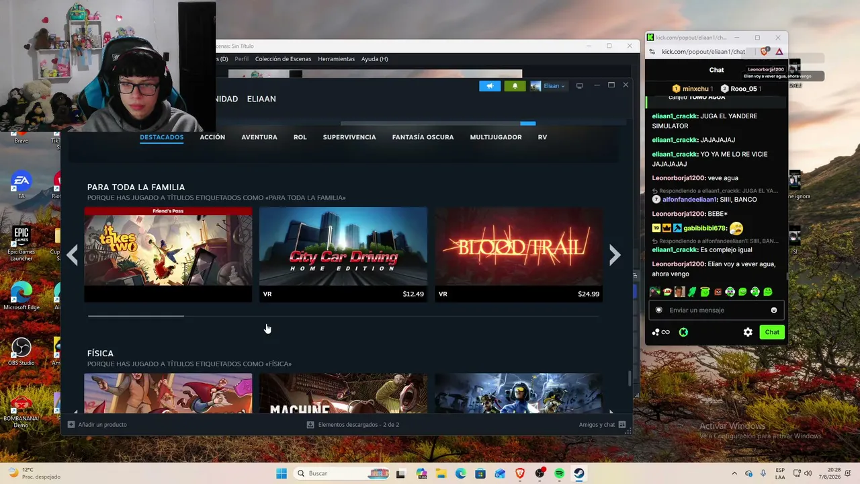
Task: Switch Steam to Big Picture mode icon
Action: click(x=580, y=85)
